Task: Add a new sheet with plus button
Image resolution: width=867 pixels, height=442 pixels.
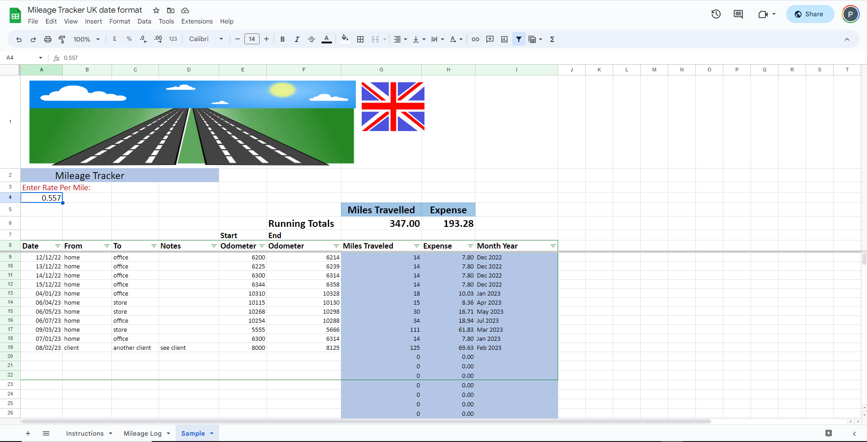Action: 28,433
